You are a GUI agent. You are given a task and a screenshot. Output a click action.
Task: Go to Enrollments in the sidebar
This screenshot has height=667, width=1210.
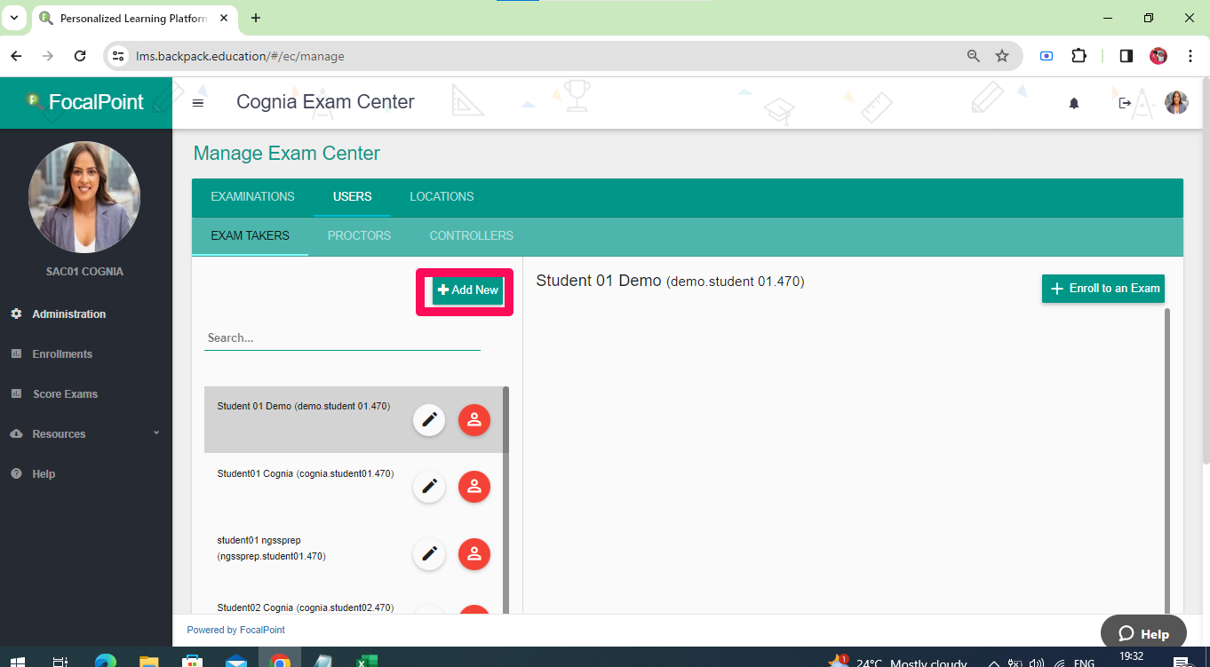tap(62, 353)
